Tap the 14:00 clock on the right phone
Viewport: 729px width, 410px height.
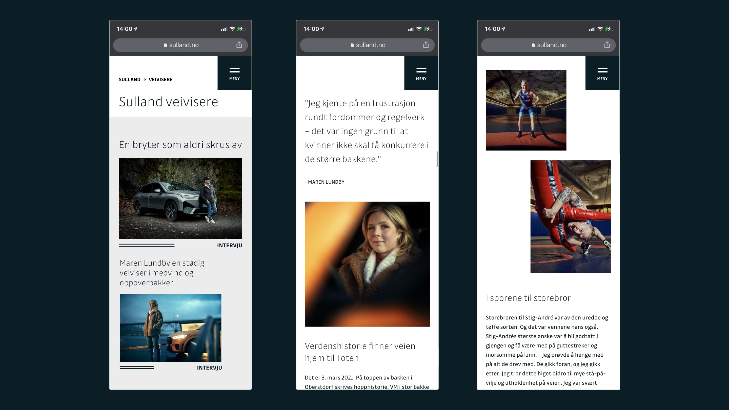(x=492, y=29)
